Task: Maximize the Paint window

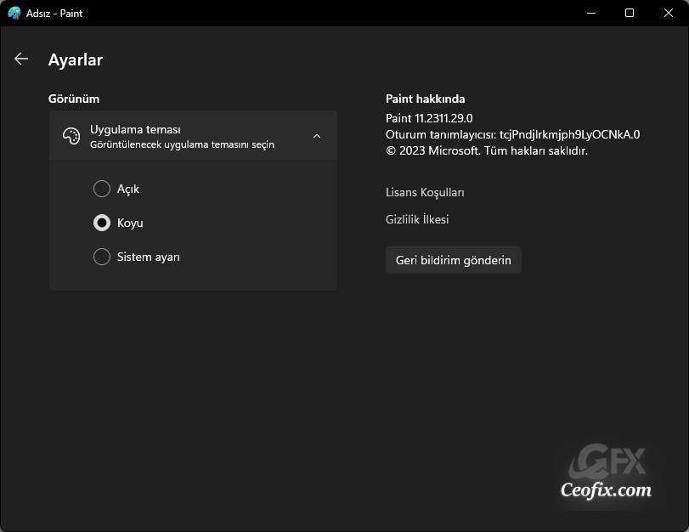Action: point(630,14)
